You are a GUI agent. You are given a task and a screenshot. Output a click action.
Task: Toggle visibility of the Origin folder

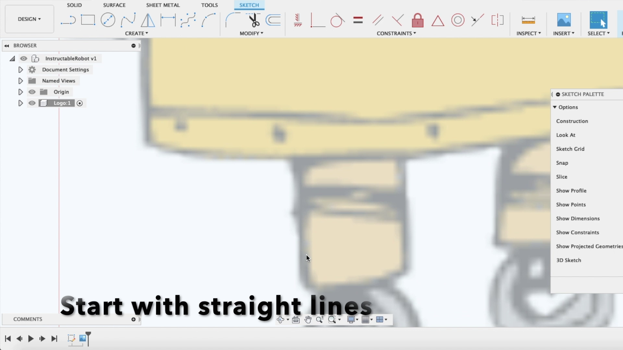[32, 92]
